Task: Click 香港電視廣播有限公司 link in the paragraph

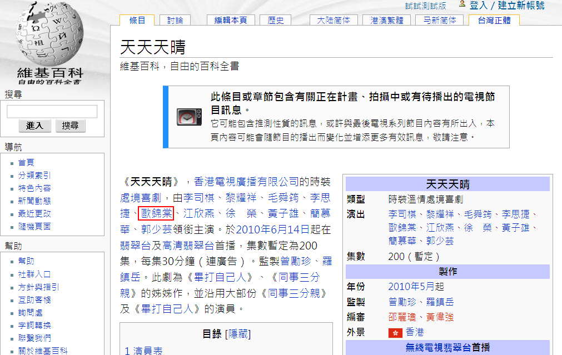Action: click(246, 182)
